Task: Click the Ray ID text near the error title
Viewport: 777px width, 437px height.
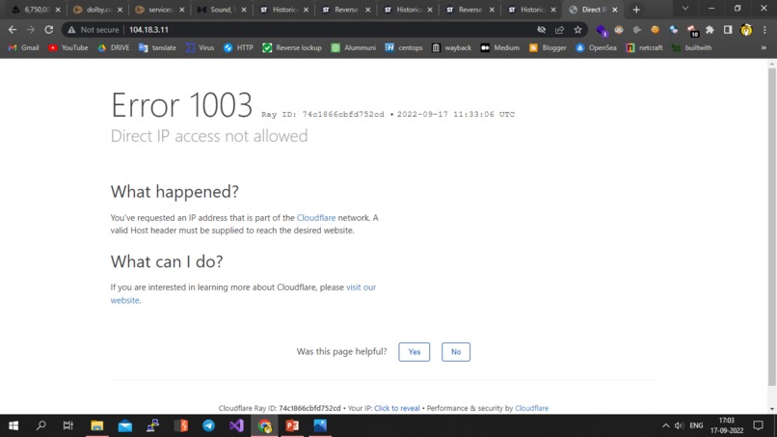Action: point(323,114)
